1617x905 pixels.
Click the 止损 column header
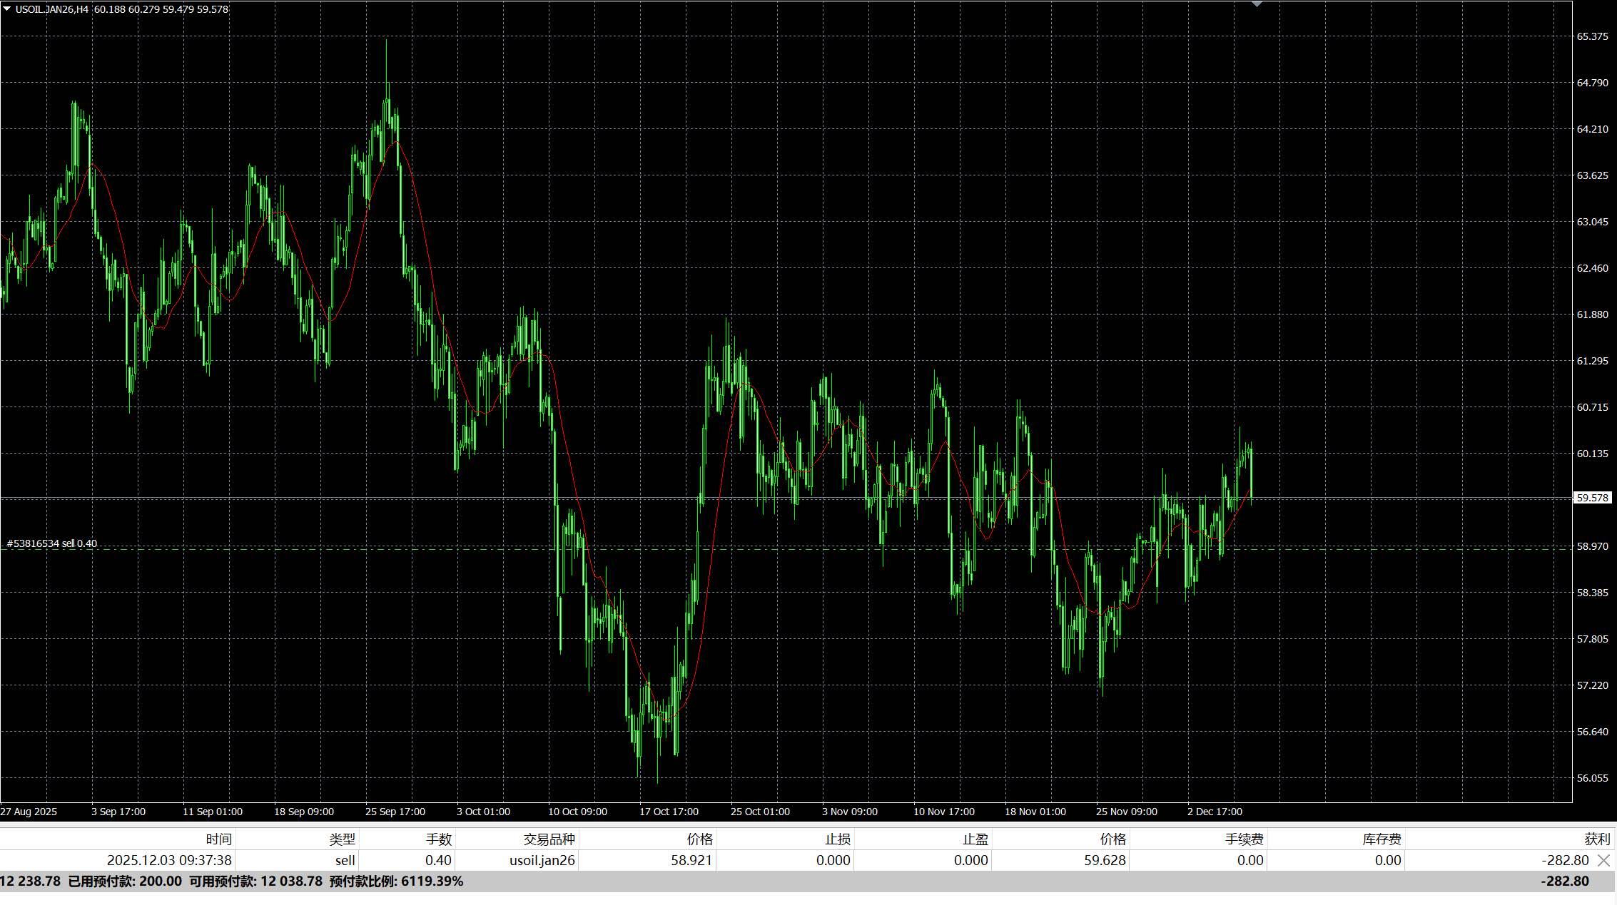click(x=837, y=839)
